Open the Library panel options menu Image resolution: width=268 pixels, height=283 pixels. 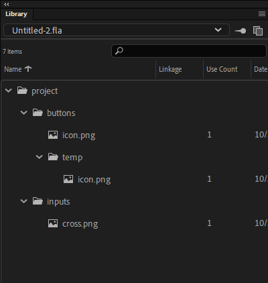pos(262,14)
